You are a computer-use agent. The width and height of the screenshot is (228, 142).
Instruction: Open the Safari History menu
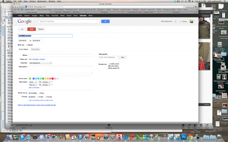tap(32, 1)
